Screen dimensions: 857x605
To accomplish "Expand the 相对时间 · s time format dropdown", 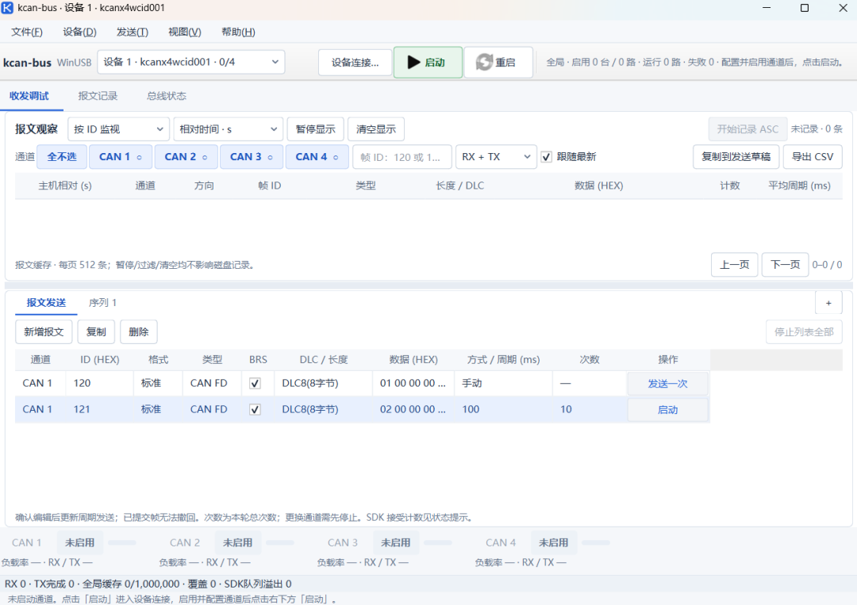I will pos(229,129).
